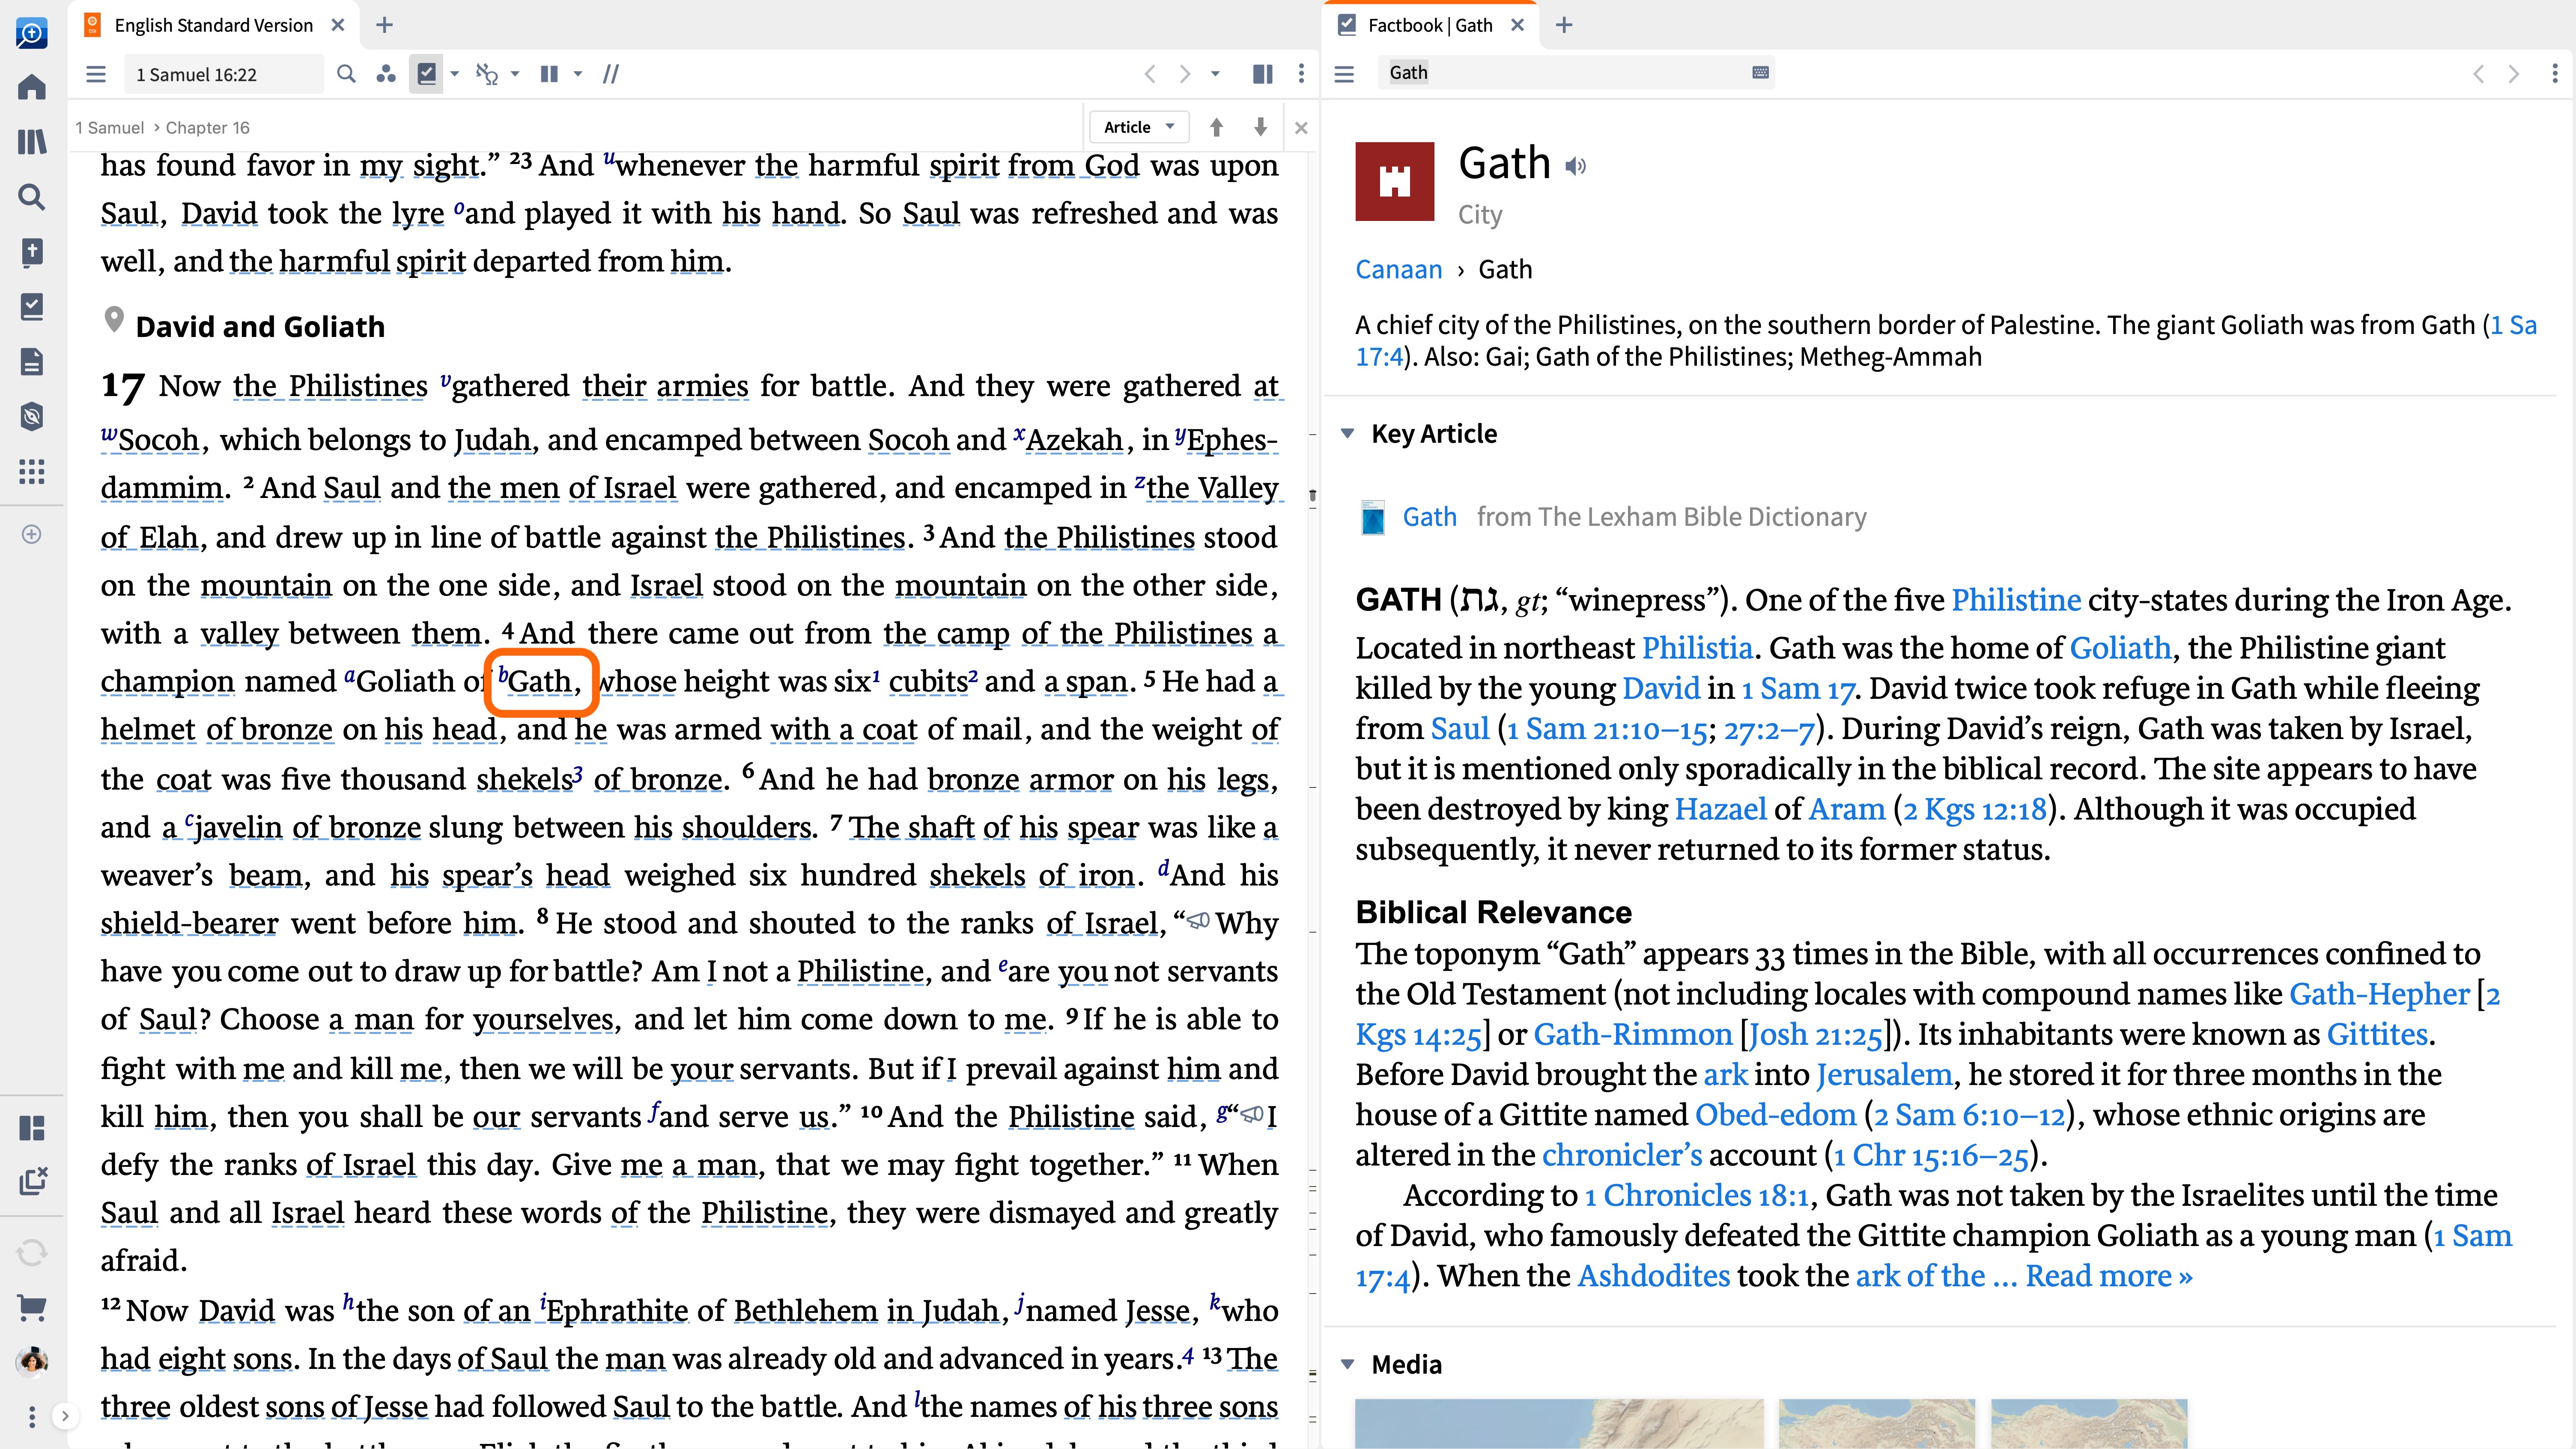Open the multiple resources dropdown arrow
The height and width of the screenshot is (1449, 2576).
tap(578, 74)
